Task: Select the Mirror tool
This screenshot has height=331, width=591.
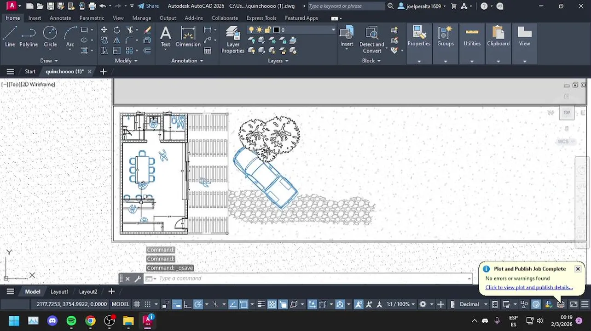Action: coord(116,40)
